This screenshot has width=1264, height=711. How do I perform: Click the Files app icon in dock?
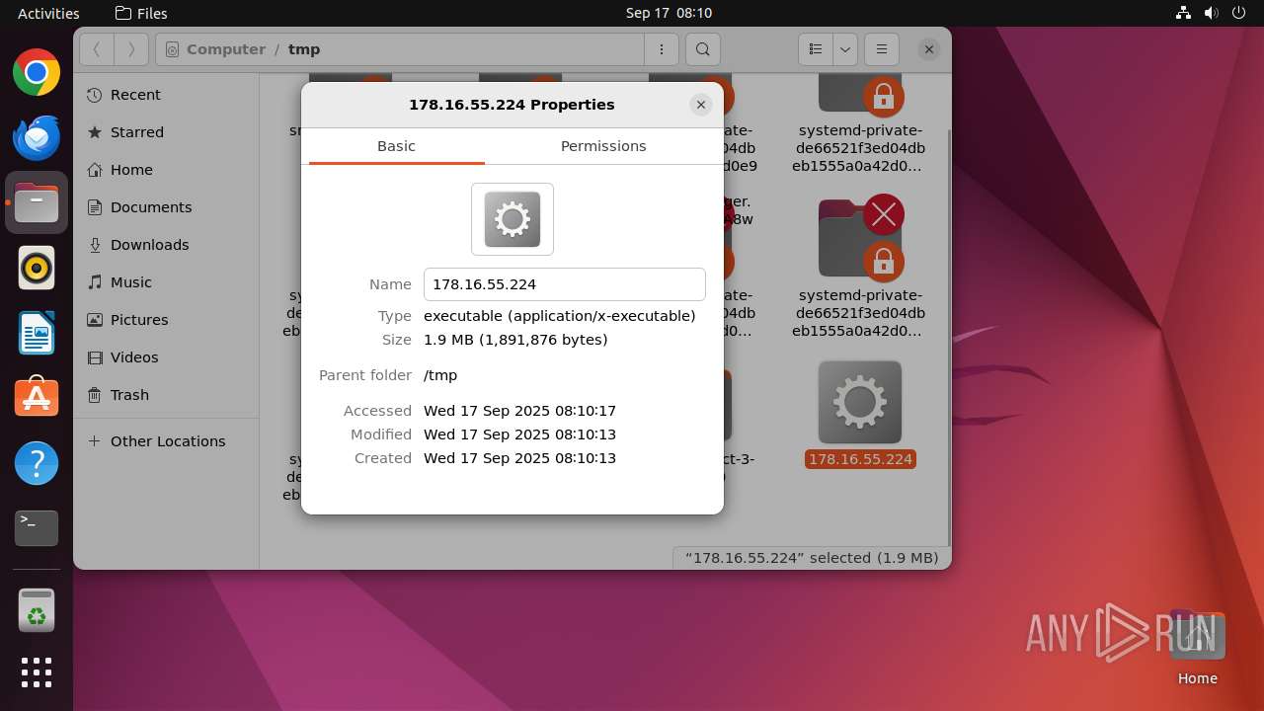click(37, 202)
